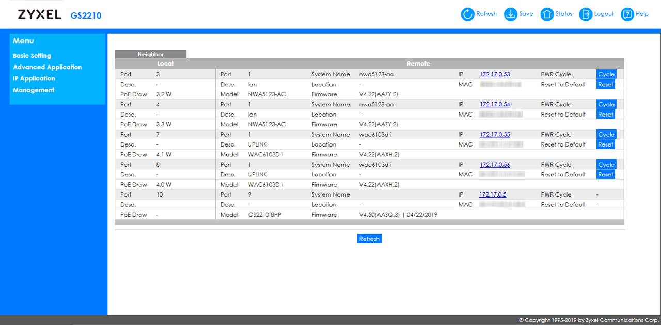
Task: Open the Status home icon
Action: (546, 14)
